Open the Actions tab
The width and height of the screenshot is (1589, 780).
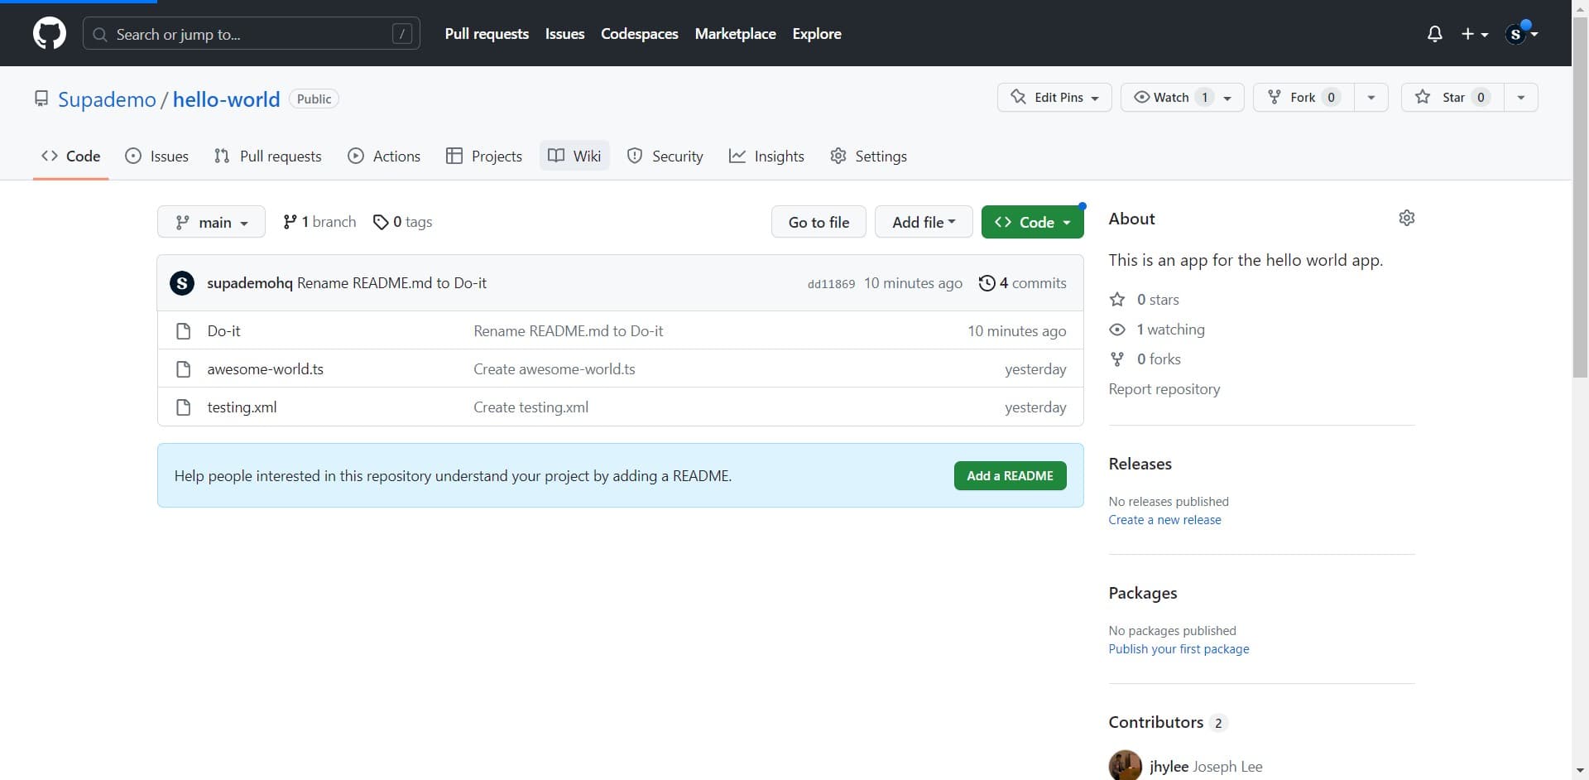384,156
